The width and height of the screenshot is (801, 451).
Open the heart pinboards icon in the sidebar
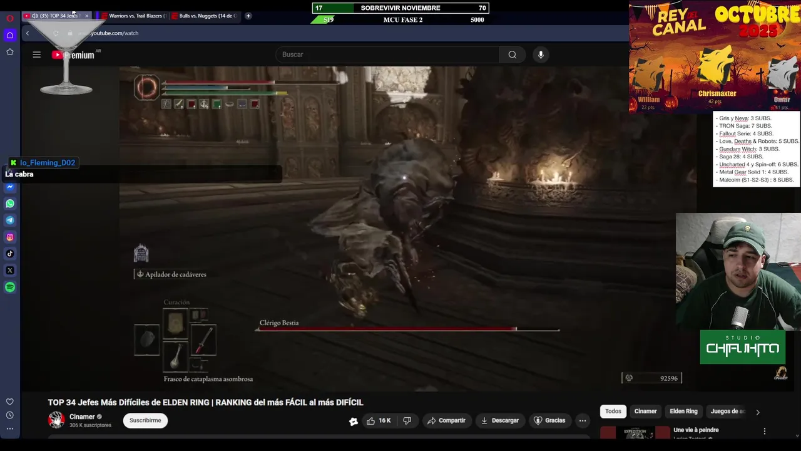pos(10,402)
